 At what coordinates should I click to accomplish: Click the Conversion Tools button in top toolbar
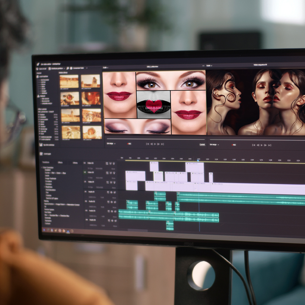click(77, 68)
